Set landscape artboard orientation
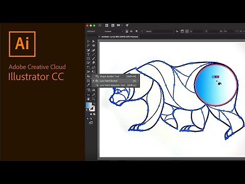Screen dimensions: 245x184 click(131, 31)
